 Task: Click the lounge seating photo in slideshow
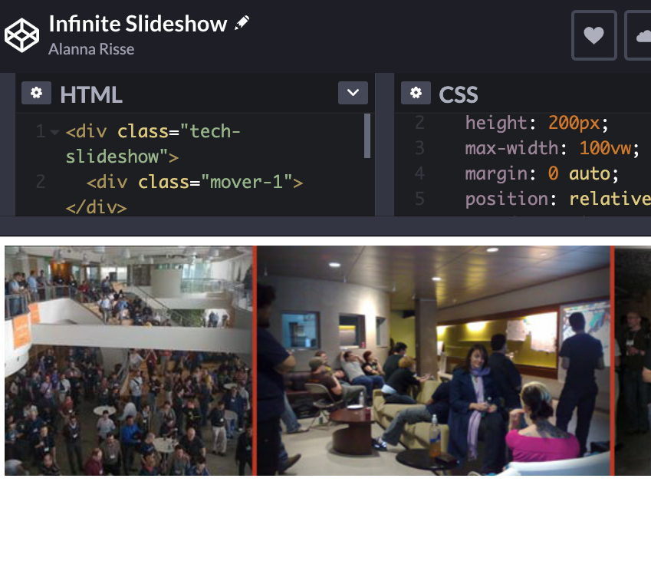click(x=433, y=361)
